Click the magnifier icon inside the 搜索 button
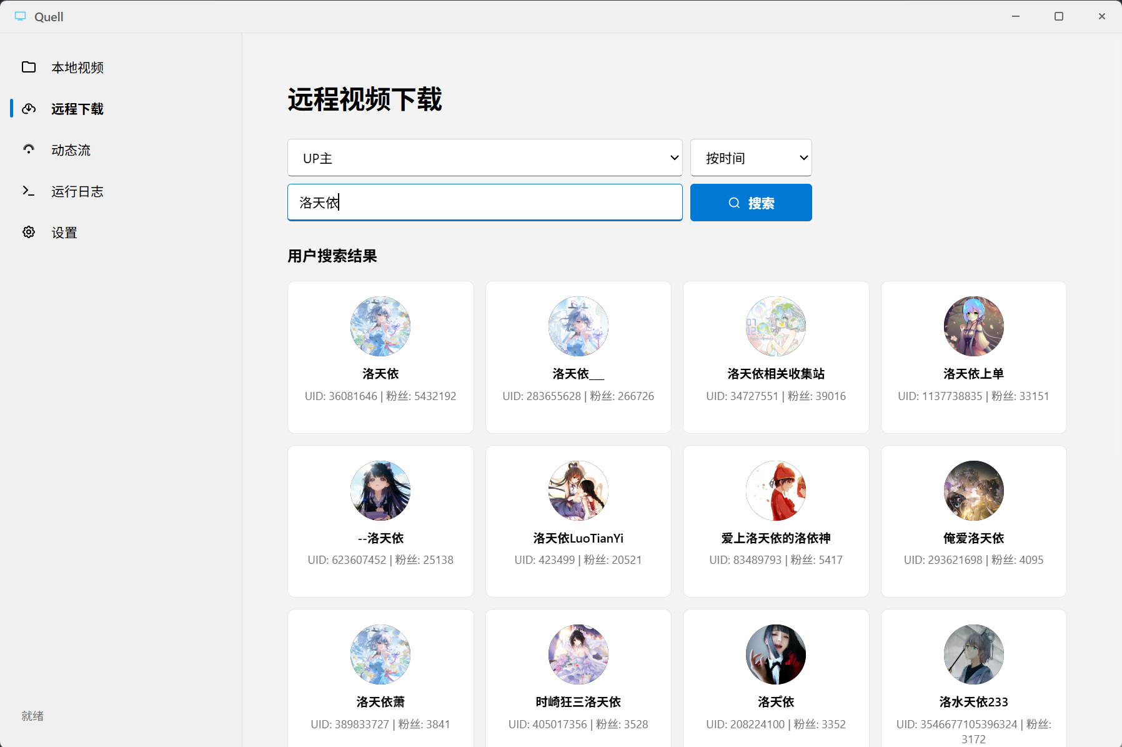The height and width of the screenshot is (747, 1122). click(733, 203)
